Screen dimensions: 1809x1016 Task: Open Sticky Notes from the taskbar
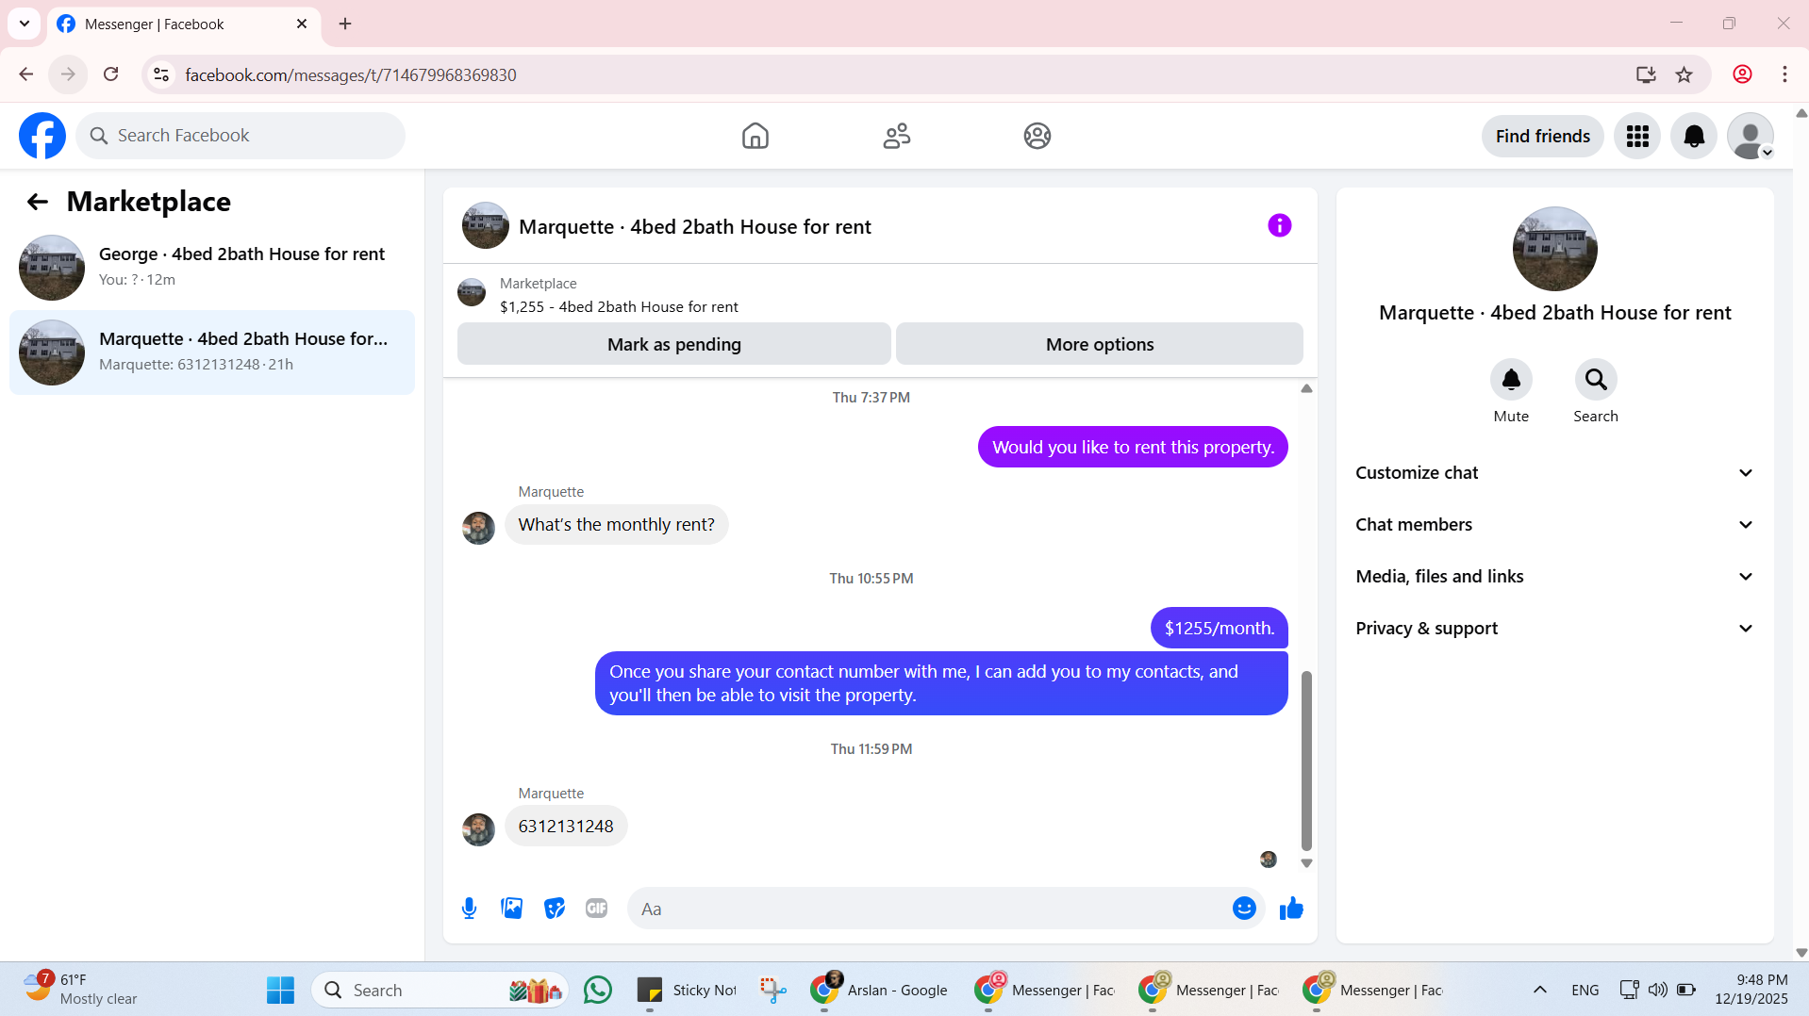687,991
